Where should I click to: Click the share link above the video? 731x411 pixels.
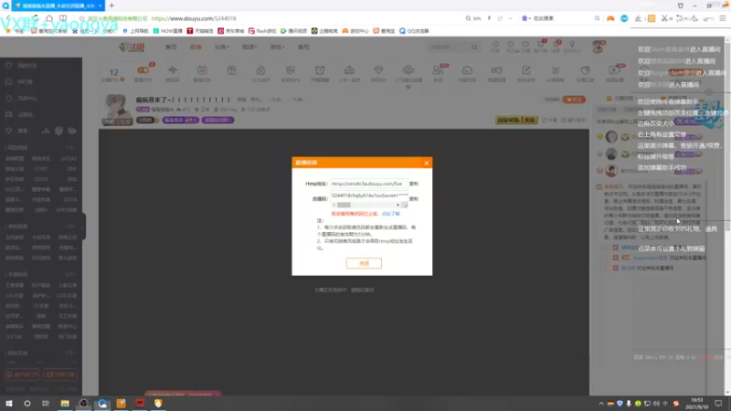coord(550,121)
